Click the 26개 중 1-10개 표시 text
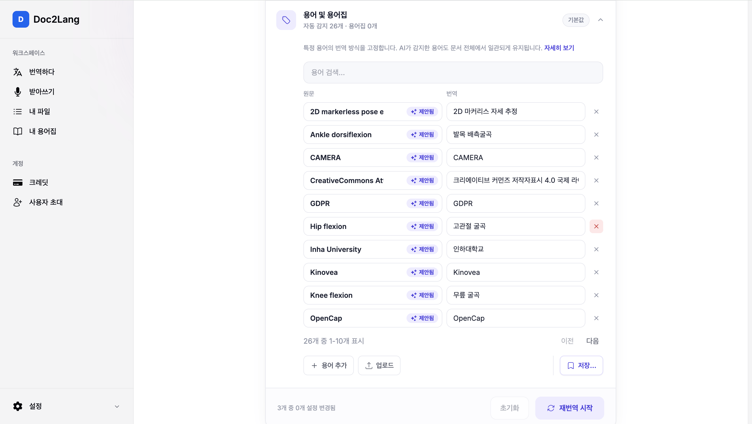This screenshot has height=424, width=752. coord(334,341)
